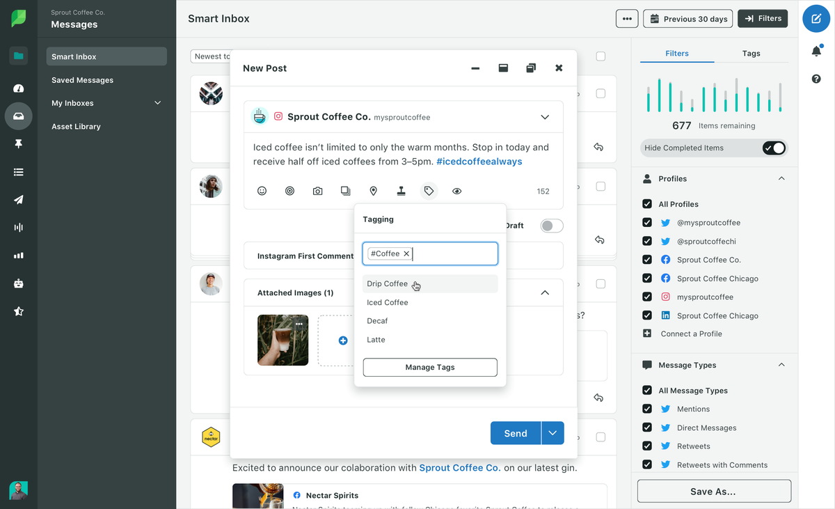Insert an emoji in the post
Viewport: 835px width, 509px height.
click(262, 191)
